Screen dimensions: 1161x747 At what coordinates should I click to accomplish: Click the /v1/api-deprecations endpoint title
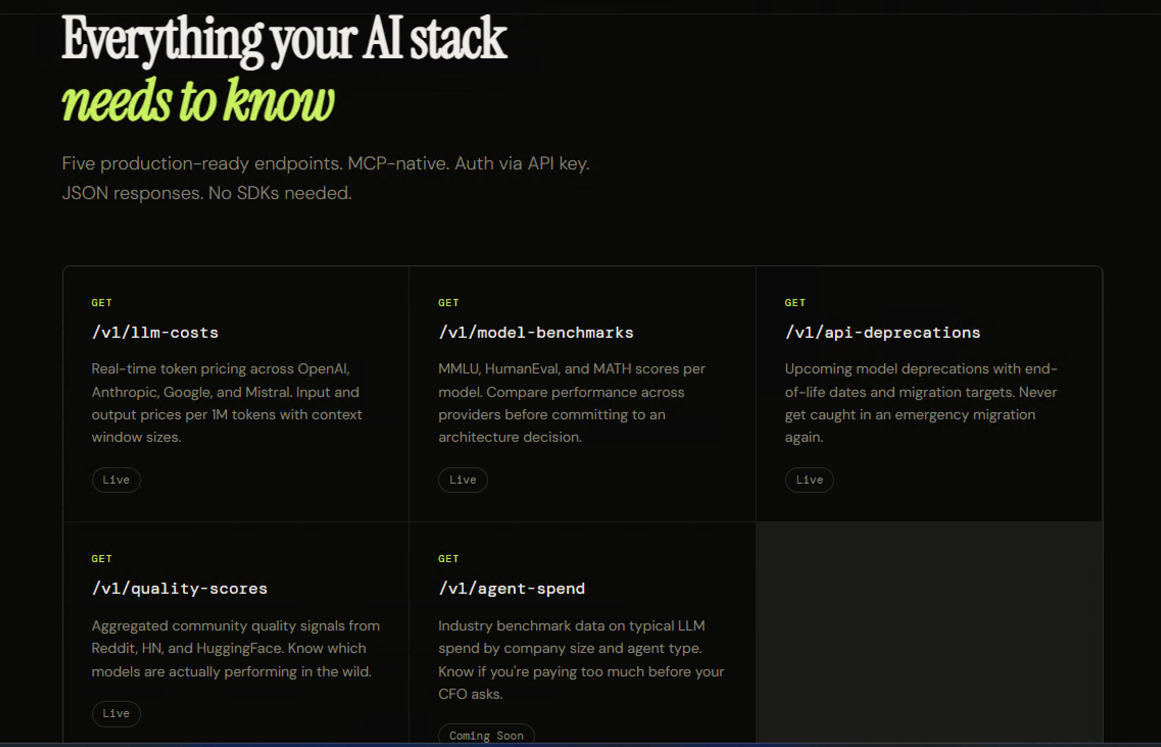882,333
